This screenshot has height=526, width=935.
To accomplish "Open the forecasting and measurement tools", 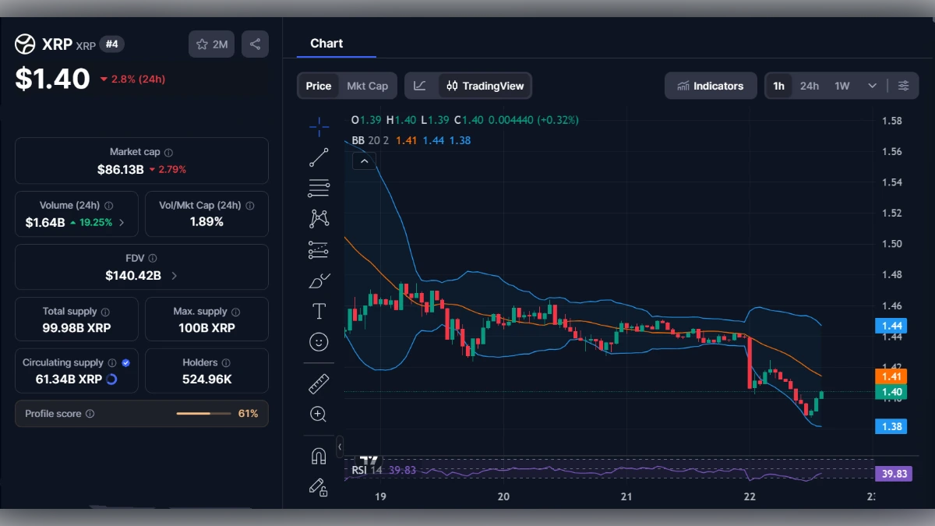I will click(x=319, y=250).
